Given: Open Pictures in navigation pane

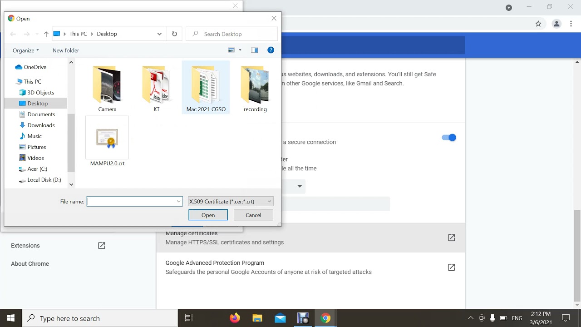Looking at the screenshot, I should point(37,147).
